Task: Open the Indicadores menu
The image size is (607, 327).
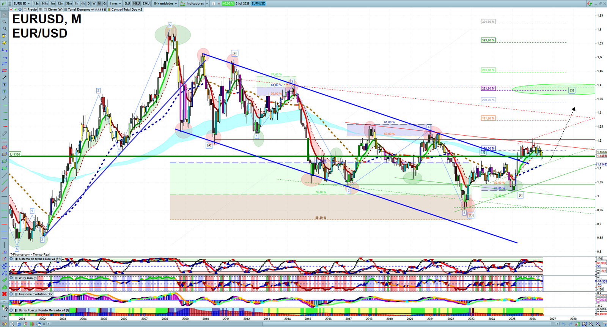Action: coord(192,3)
